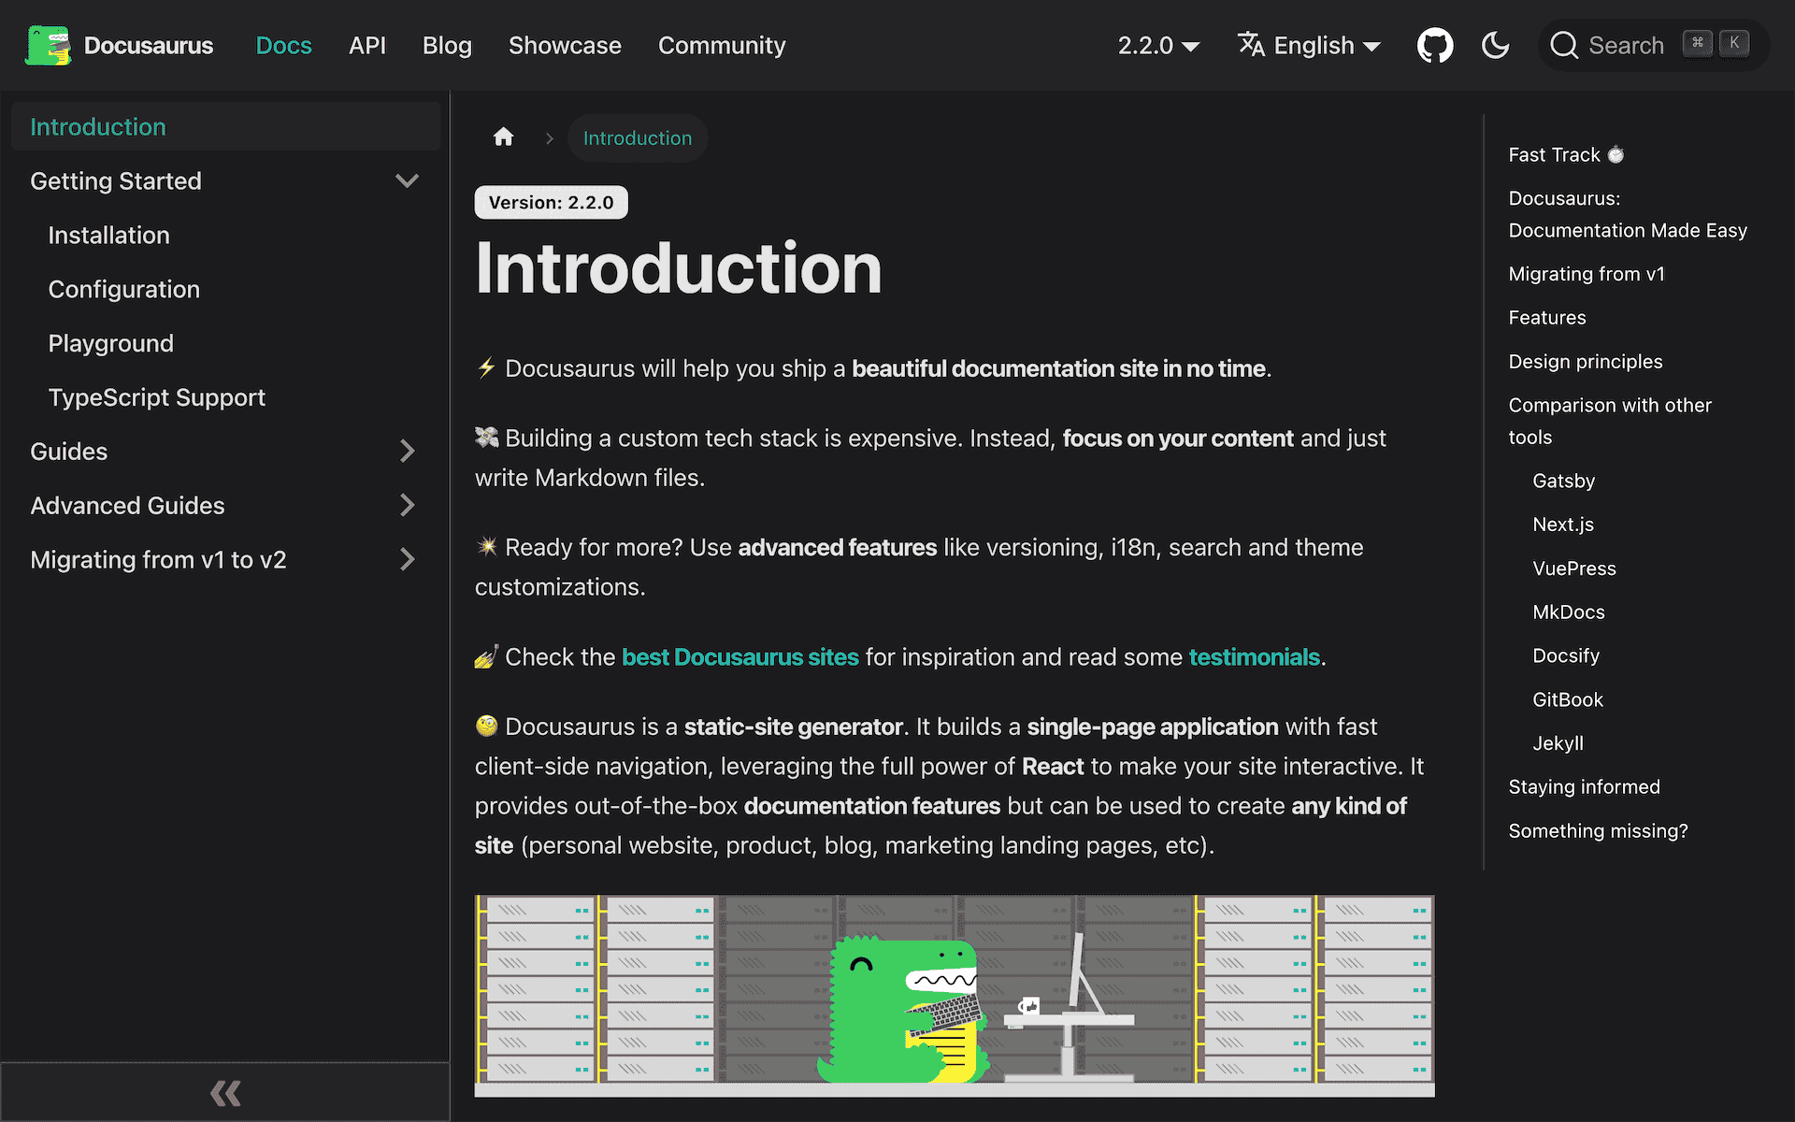
Task: Collapse the Getting Started category
Action: coord(407,180)
